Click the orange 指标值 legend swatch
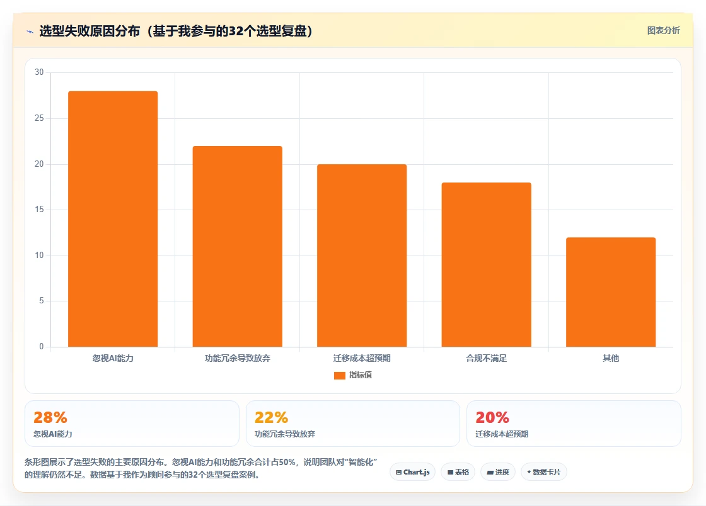Image resolution: width=706 pixels, height=506 pixels. 340,375
